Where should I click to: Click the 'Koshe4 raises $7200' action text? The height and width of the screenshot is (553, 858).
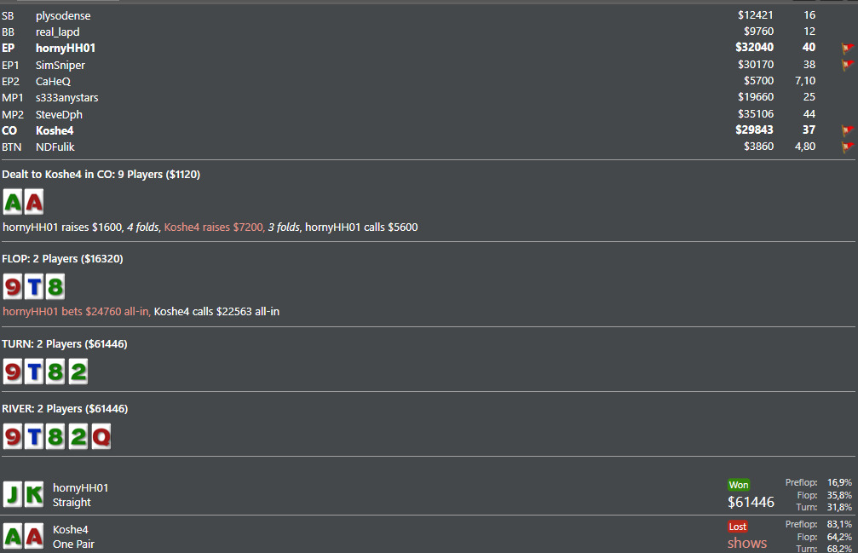point(214,227)
